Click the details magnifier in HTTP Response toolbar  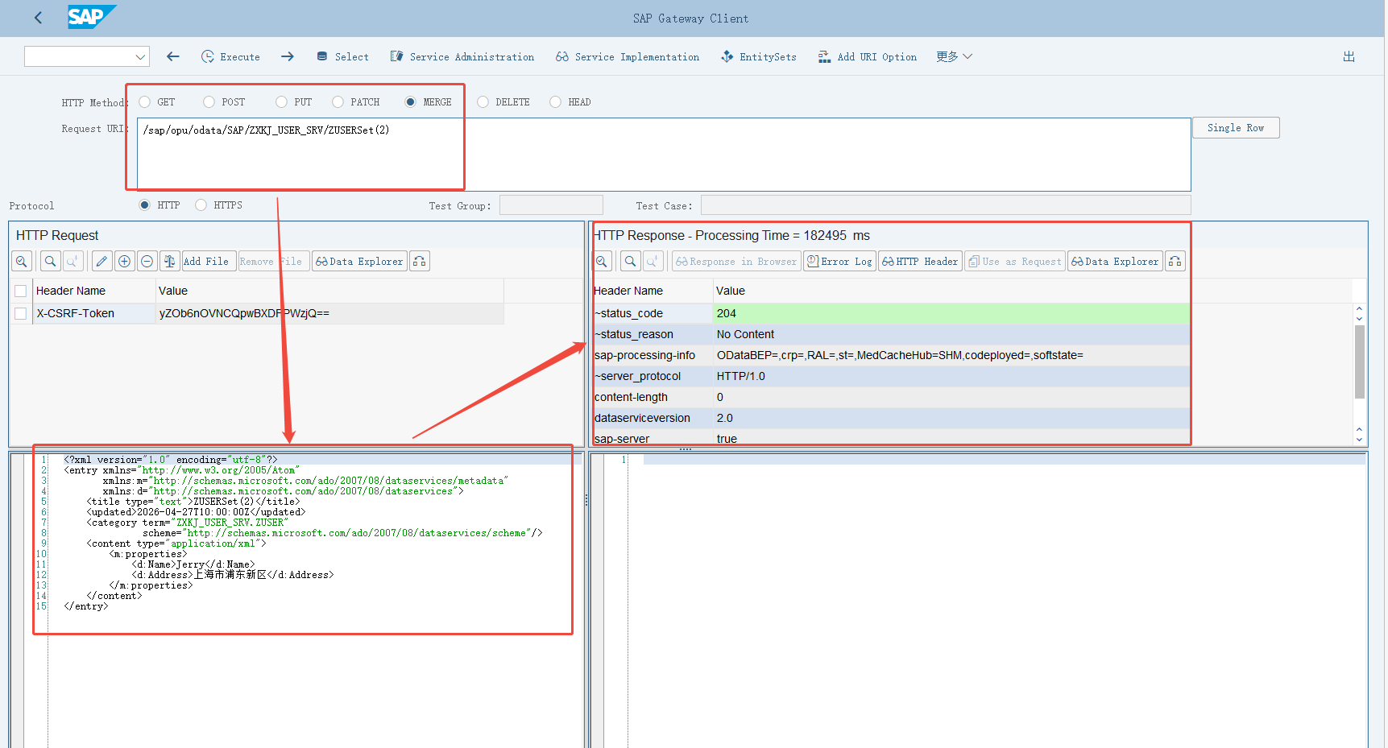click(602, 261)
